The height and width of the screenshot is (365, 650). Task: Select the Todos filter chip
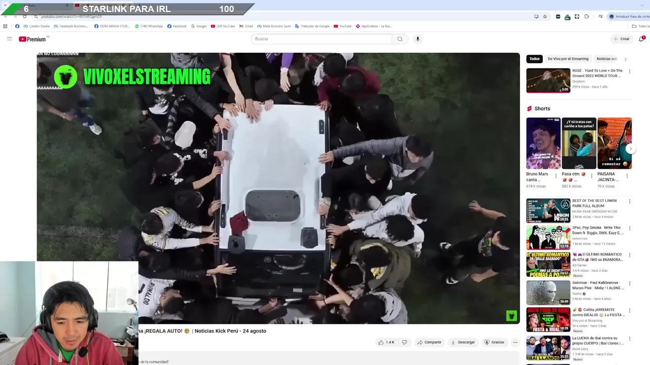(x=534, y=59)
